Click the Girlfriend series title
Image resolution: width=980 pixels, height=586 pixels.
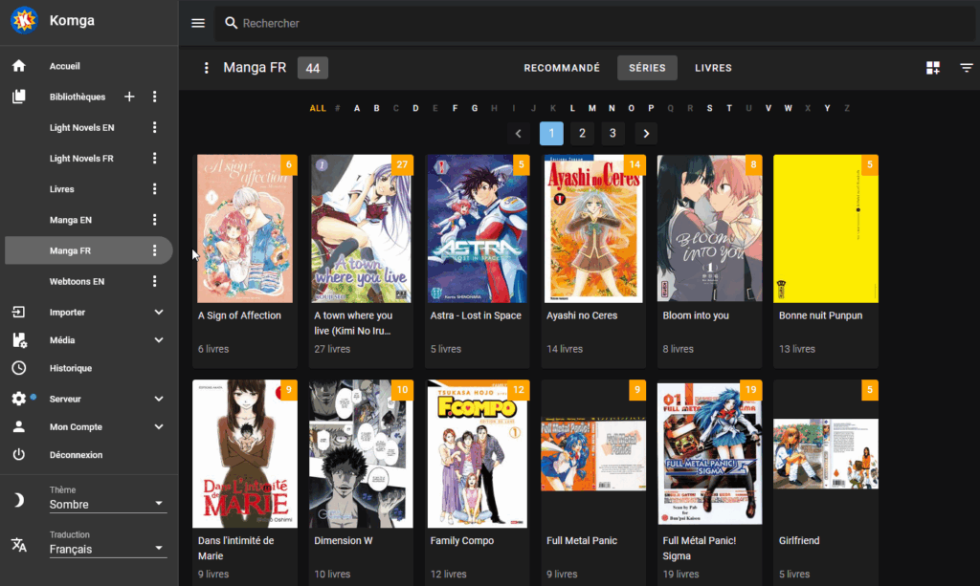(799, 540)
